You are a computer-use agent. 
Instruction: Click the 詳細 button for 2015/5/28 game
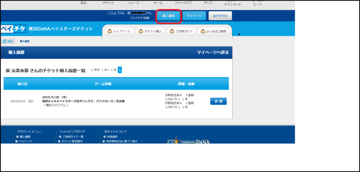point(218,101)
